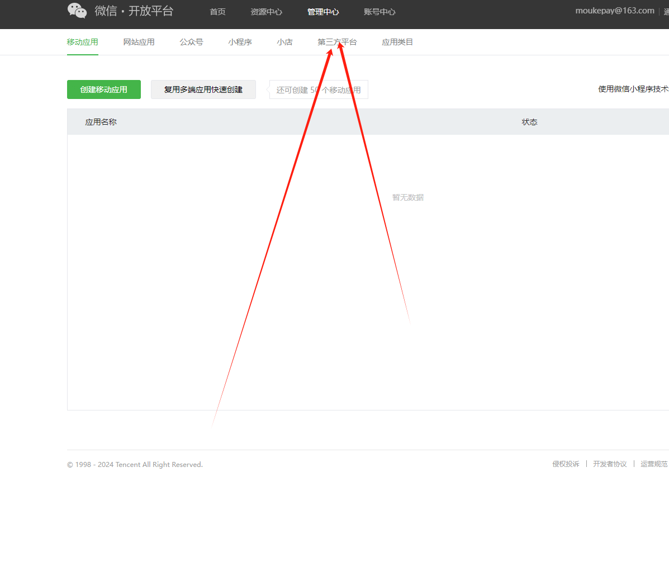The height and width of the screenshot is (571, 669).
Task: Switch to the 第三方平台 tab
Action: point(337,42)
